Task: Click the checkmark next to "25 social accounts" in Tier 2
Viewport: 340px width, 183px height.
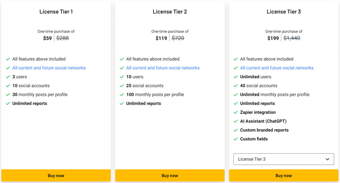Action: (122, 86)
